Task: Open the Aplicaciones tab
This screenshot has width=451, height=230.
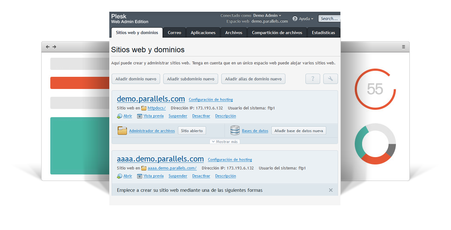Action: coord(203,33)
